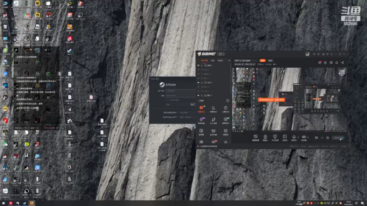Open the forgot password link in Steam
Screen dimensions: 367x206
[184, 113]
